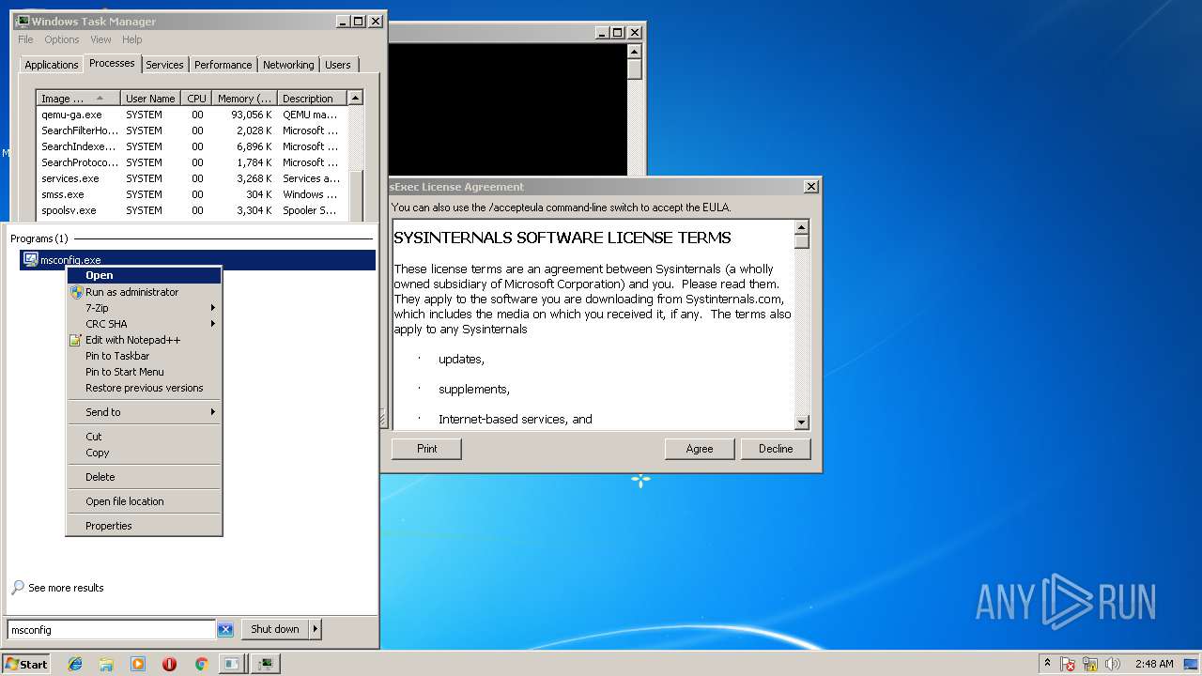This screenshot has width=1202, height=676.
Task: Open Task Manager Help menu
Action: pyautogui.click(x=132, y=39)
